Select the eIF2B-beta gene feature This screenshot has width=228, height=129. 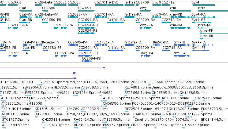point(39,5)
